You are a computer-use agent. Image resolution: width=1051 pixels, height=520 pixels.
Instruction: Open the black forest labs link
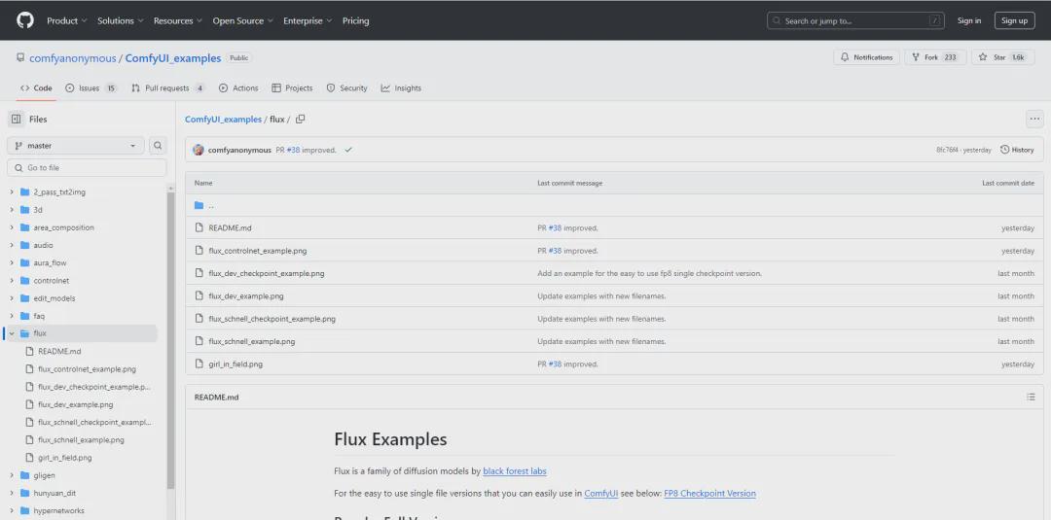click(x=515, y=471)
